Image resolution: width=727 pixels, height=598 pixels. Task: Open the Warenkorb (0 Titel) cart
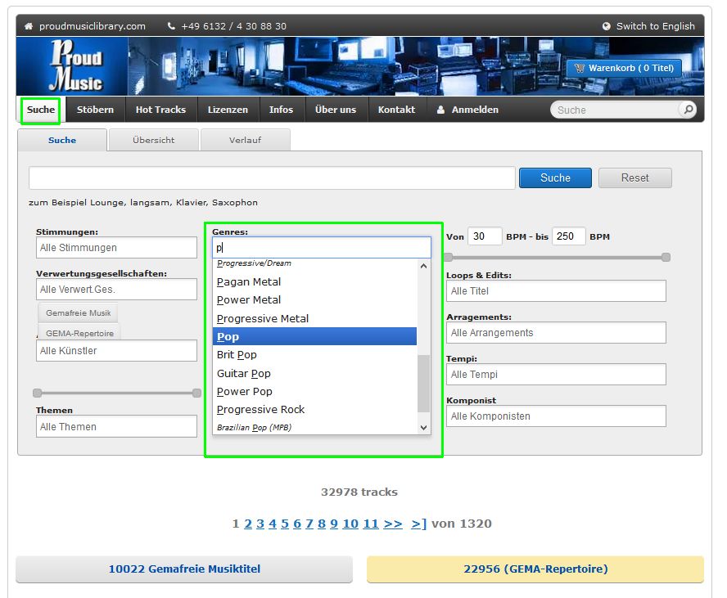pyautogui.click(x=624, y=68)
